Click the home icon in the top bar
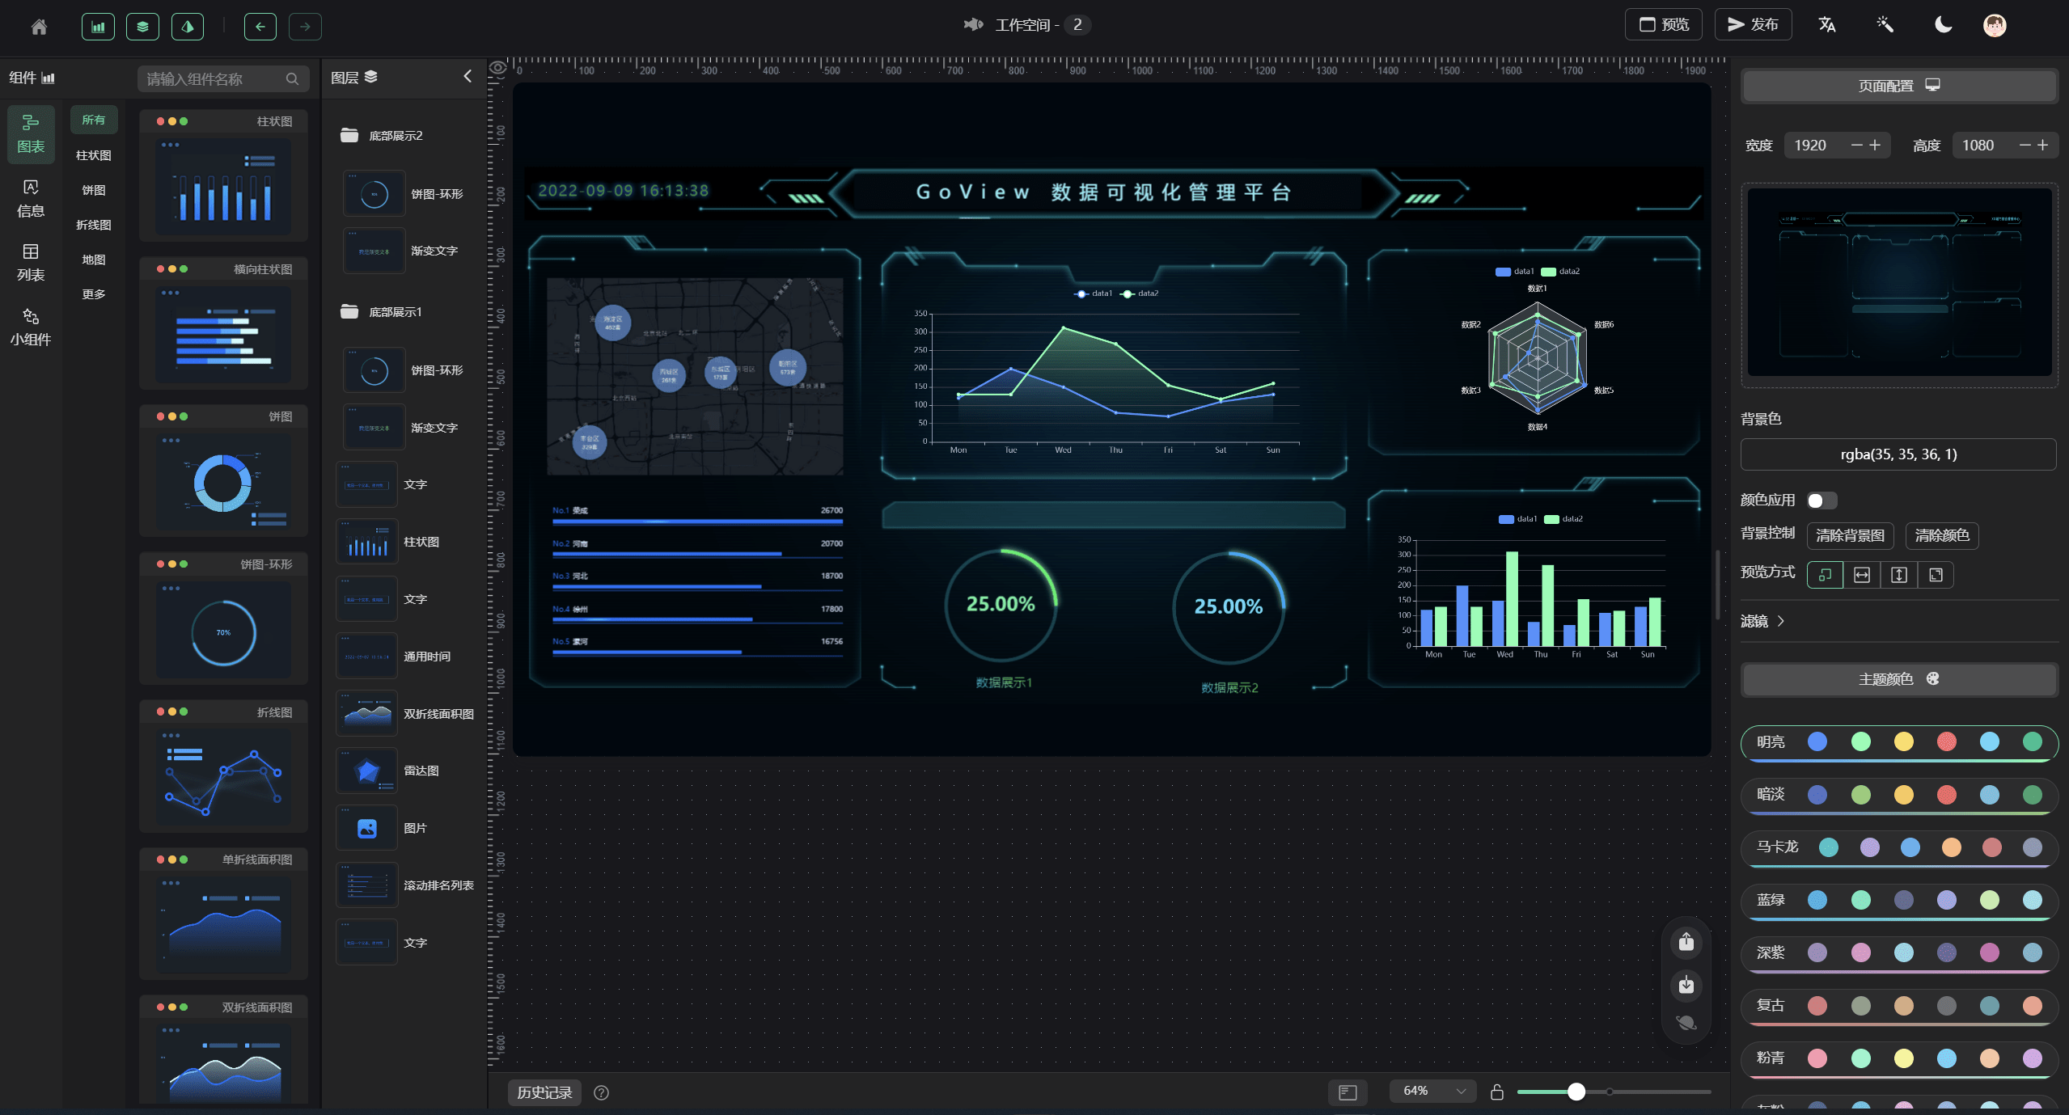 click(39, 27)
